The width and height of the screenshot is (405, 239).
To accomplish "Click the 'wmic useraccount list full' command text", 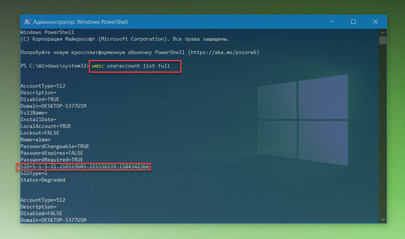I will 130,66.
